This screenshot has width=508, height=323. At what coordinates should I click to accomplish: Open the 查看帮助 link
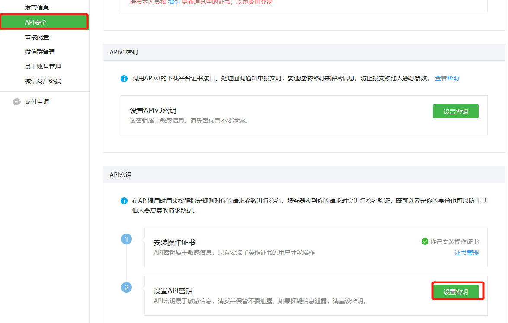[x=447, y=78]
